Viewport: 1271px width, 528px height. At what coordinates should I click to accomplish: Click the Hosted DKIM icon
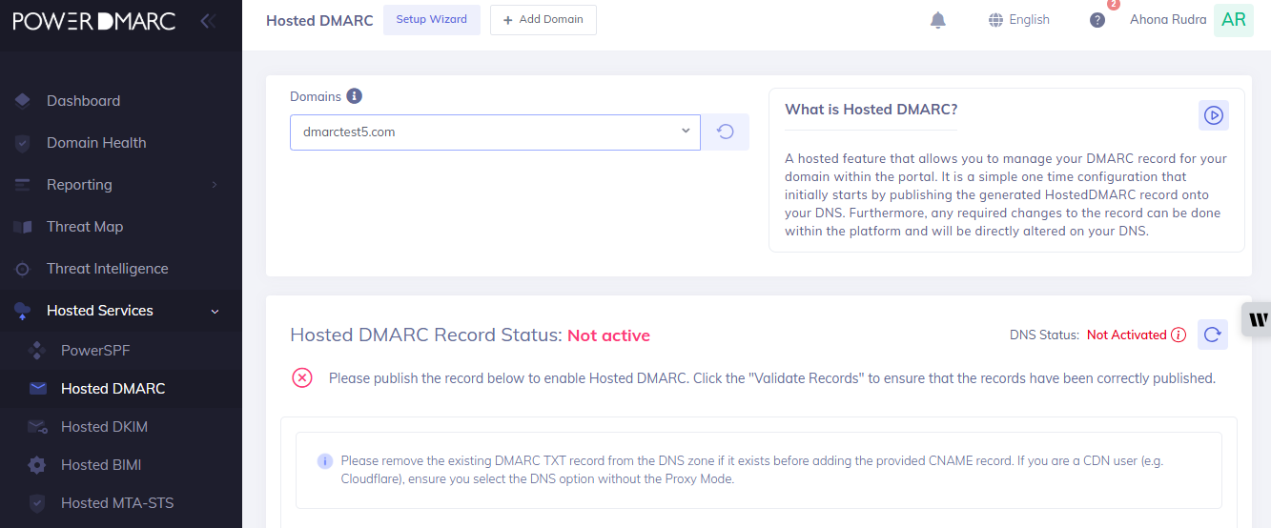[x=37, y=427]
